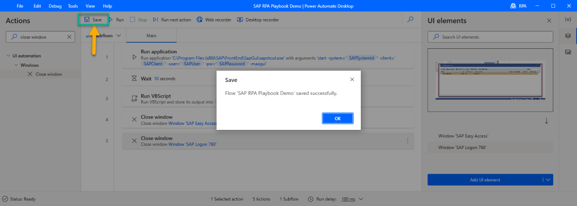Click the 100 ms run delay value
The height and width of the screenshot is (206, 577).
(348, 199)
